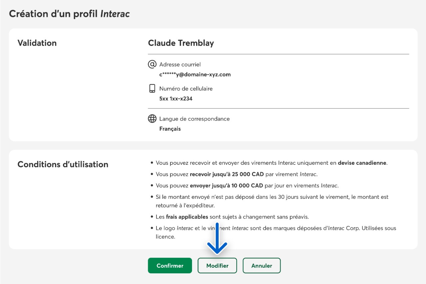This screenshot has width=426, height=284.
Task: Click the globe language icon
Action: click(152, 119)
